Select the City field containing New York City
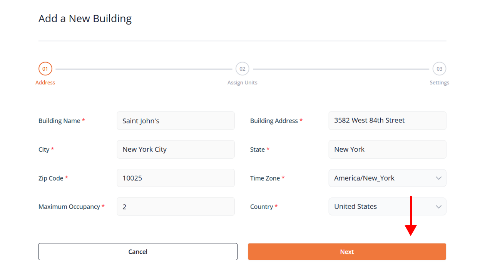The image size is (485, 269). 176,149
